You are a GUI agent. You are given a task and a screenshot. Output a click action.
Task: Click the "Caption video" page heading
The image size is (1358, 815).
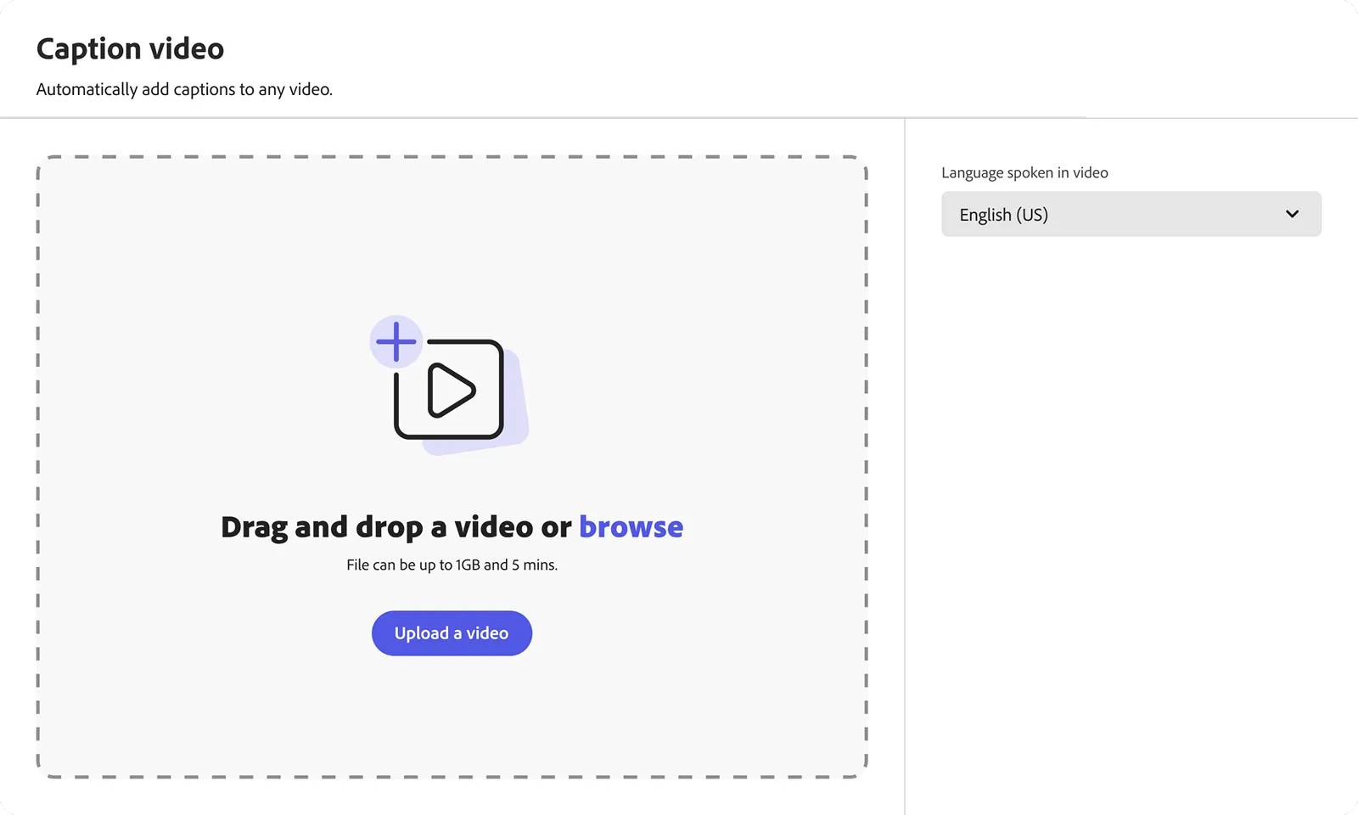click(130, 48)
